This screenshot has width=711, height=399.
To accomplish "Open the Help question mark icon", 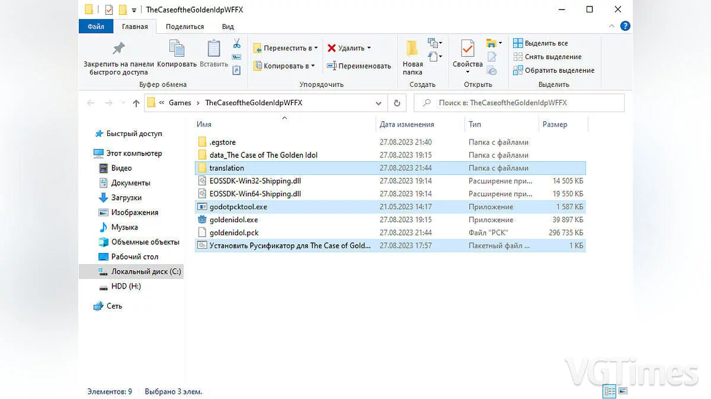I will (x=624, y=27).
